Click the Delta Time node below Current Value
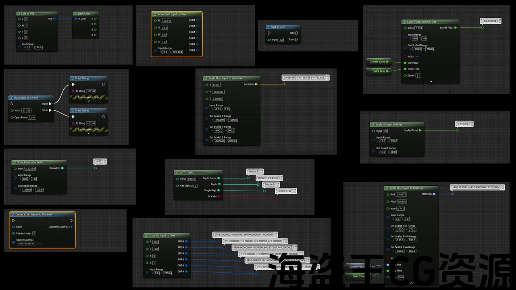 378,71
